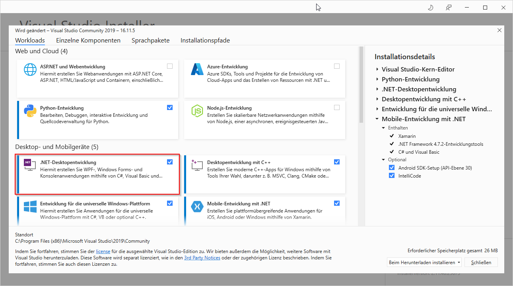Viewport: 513px width, 286px height.
Task: Click the Azure-Entwicklung icon
Action: coord(197,69)
